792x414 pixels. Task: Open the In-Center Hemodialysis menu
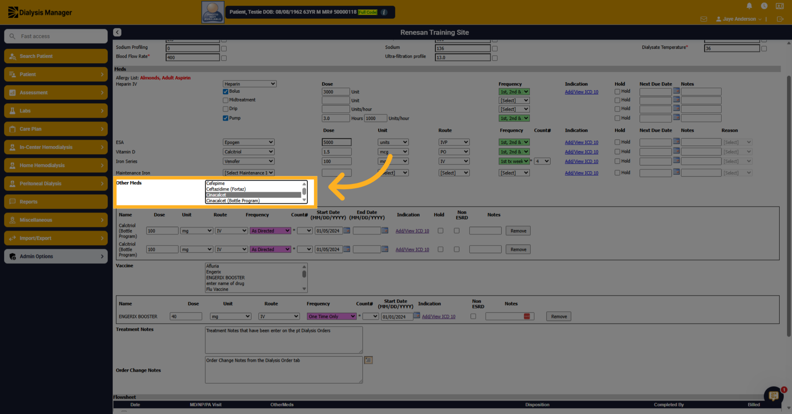click(x=56, y=147)
